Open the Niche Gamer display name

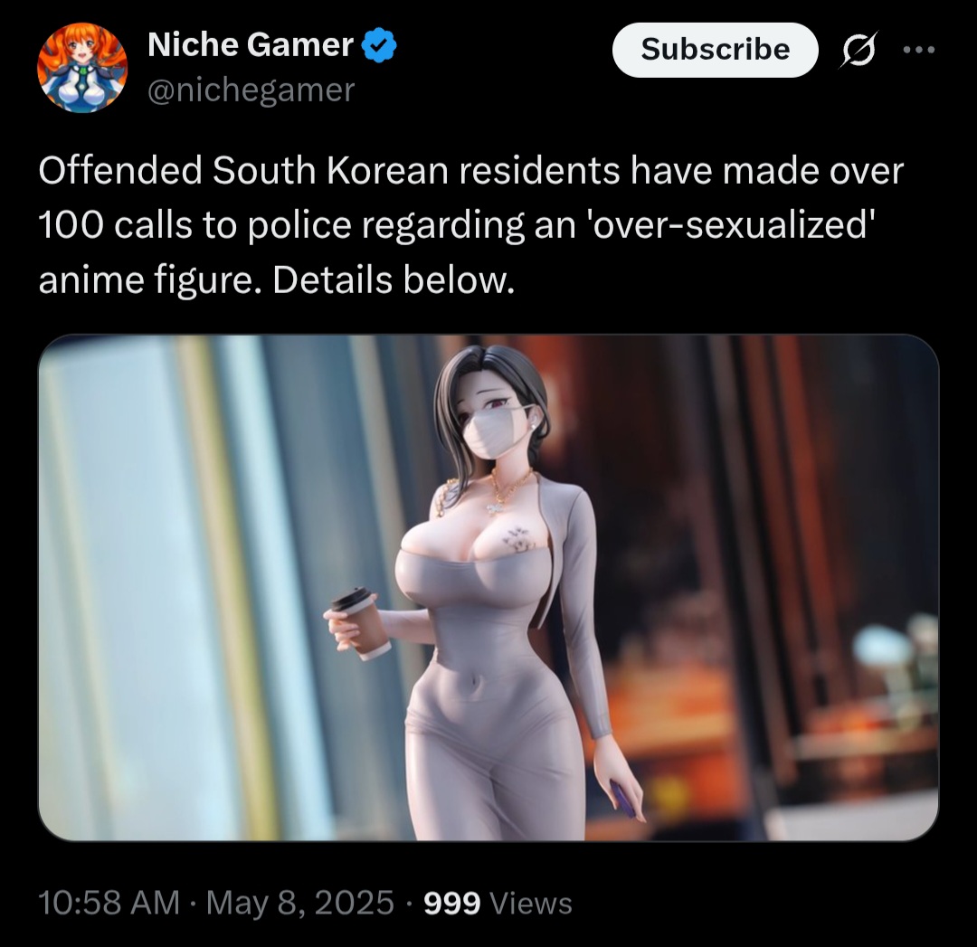[x=251, y=45]
